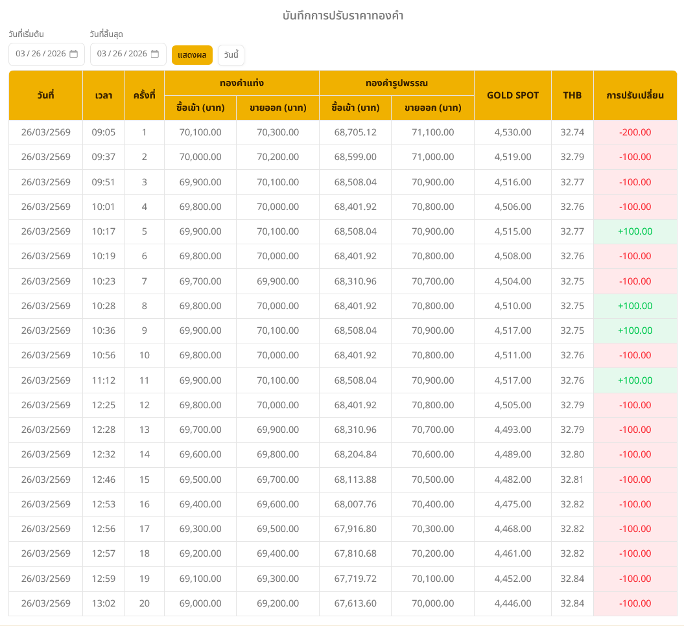The height and width of the screenshot is (626, 684).
Task: Select the 13:02 time cell
Action: 104,603
